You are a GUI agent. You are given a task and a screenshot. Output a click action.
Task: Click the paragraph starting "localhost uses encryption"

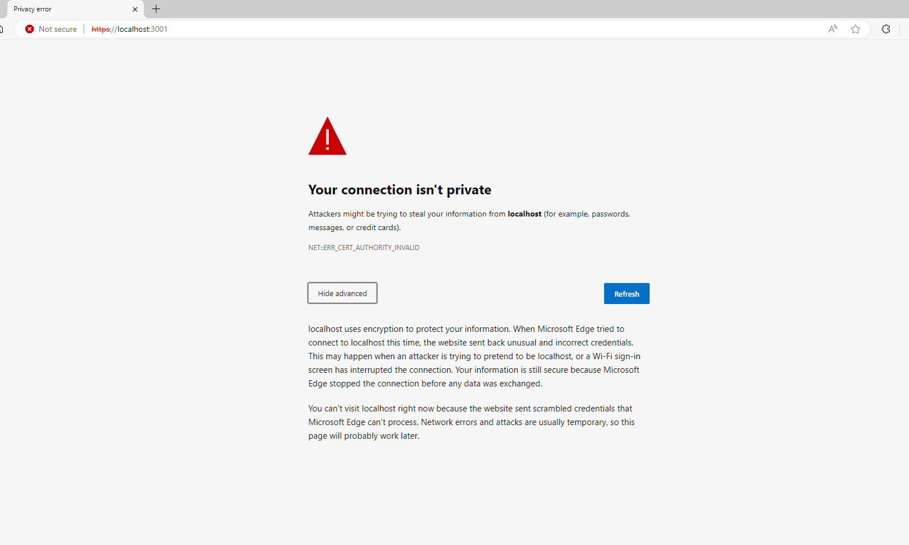click(x=474, y=356)
